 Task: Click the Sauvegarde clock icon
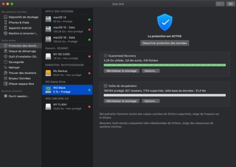pos(5,62)
